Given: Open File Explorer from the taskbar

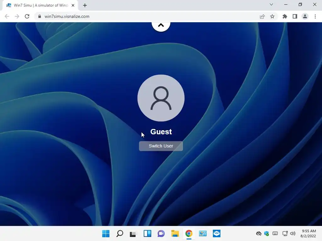Looking at the screenshot, I should tap(175, 233).
